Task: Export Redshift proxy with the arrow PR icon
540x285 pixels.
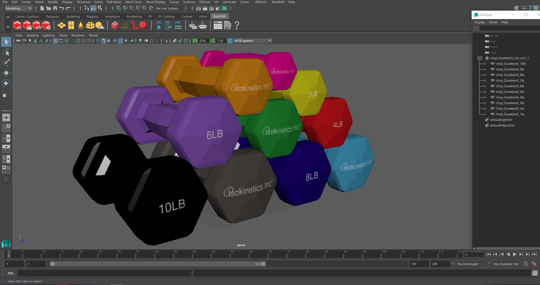Action: click(168, 25)
